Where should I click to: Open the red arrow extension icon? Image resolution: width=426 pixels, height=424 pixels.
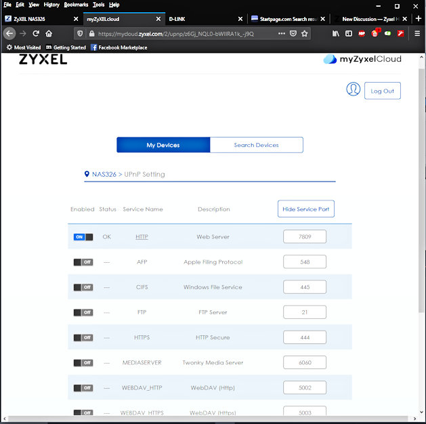(x=401, y=33)
